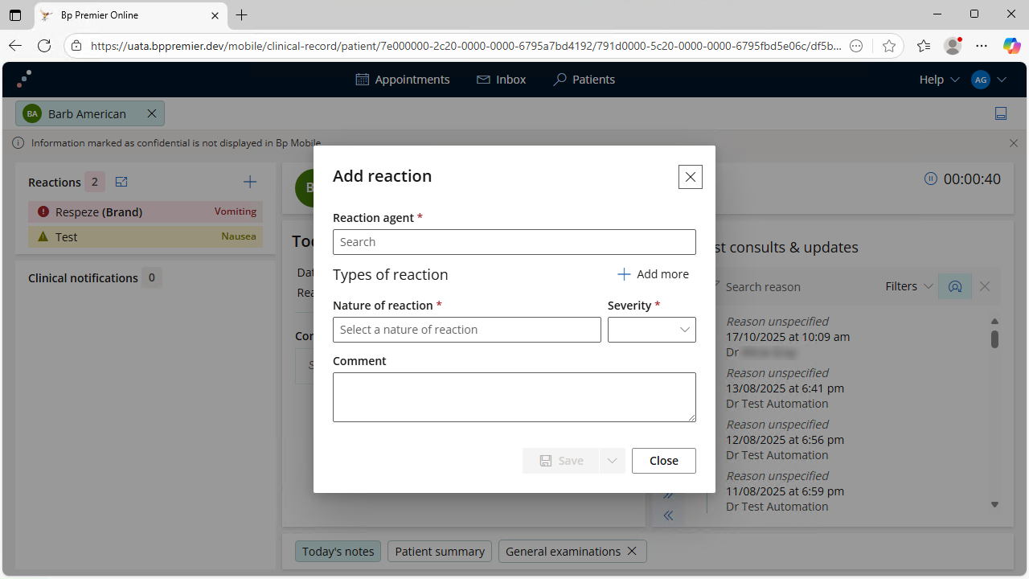Click Add more reaction types

click(653, 274)
